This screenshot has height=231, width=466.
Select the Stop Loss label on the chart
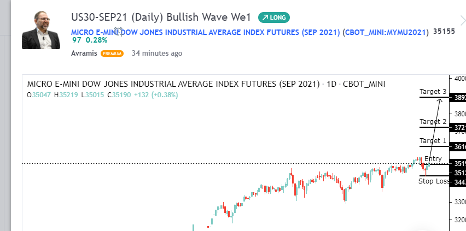click(434, 181)
